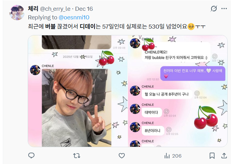Share the tweet via upload icon
231x164 pixels.
tap(224, 156)
